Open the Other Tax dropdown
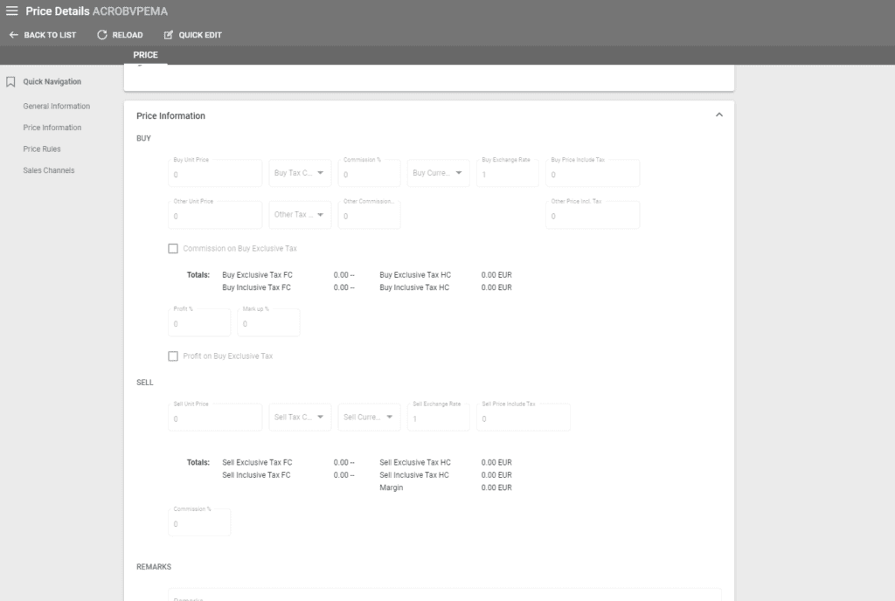The height and width of the screenshot is (601, 895). pyautogui.click(x=301, y=215)
